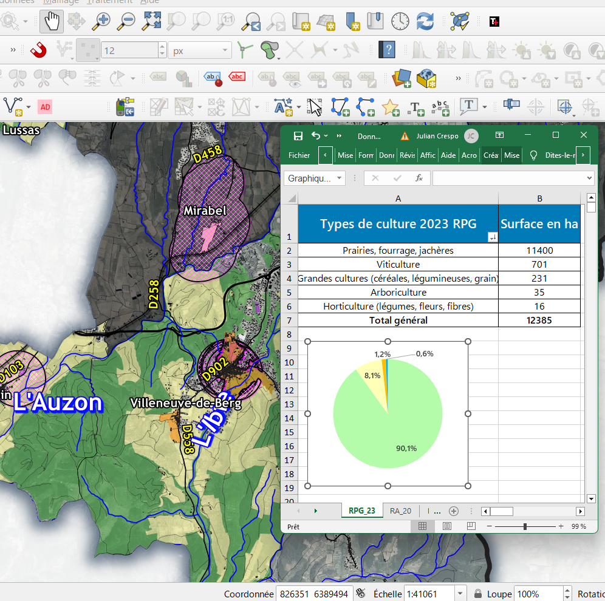
Task: Click the Refresh map icon
Action: pyautogui.click(x=425, y=21)
